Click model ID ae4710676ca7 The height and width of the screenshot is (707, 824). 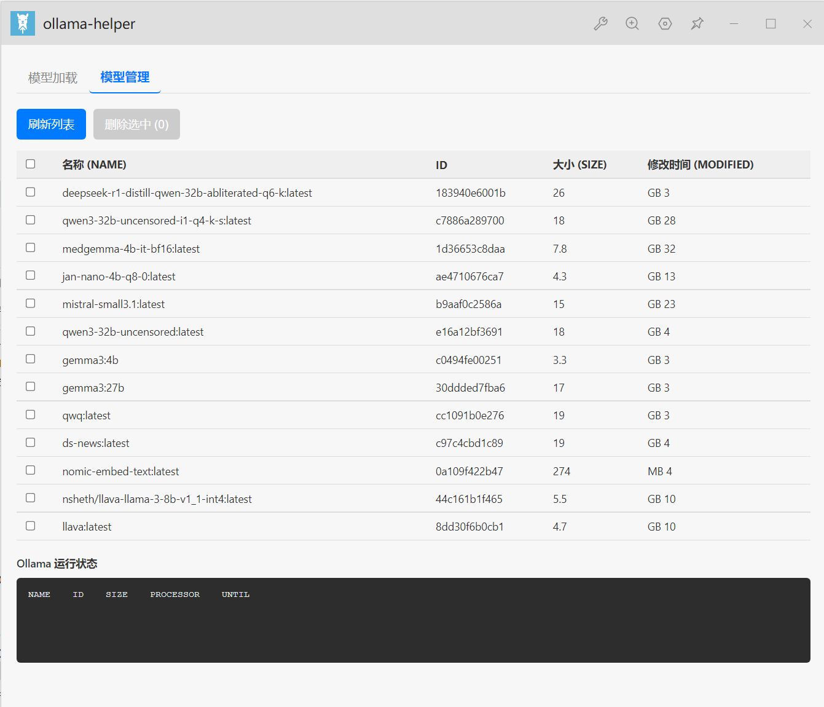tap(469, 277)
